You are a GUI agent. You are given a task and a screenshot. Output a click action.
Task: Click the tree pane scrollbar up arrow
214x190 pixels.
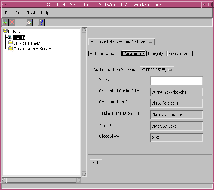[x=84, y=30]
